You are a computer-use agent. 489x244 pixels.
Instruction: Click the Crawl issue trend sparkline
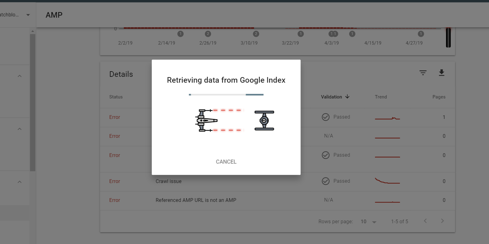[387, 181]
